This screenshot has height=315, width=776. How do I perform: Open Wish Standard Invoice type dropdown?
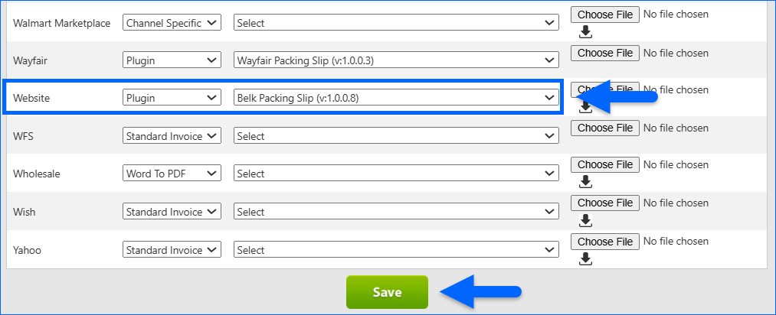coord(172,212)
